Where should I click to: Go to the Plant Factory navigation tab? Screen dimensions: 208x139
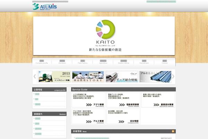point(83,62)
